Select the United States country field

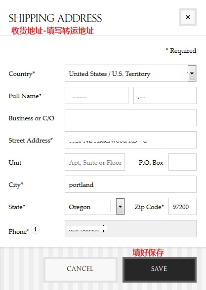(x=130, y=73)
